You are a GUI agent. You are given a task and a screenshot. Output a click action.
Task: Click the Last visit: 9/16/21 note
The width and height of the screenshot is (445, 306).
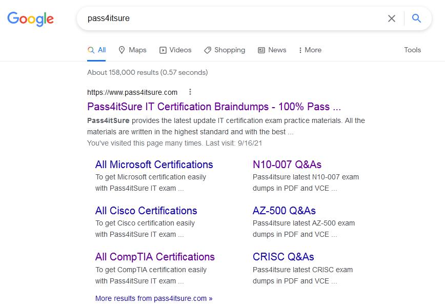click(x=234, y=143)
